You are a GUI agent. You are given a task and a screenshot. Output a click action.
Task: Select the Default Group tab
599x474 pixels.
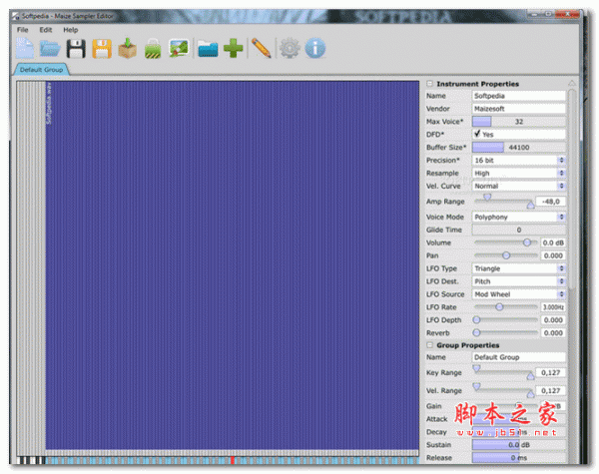[41, 70]
